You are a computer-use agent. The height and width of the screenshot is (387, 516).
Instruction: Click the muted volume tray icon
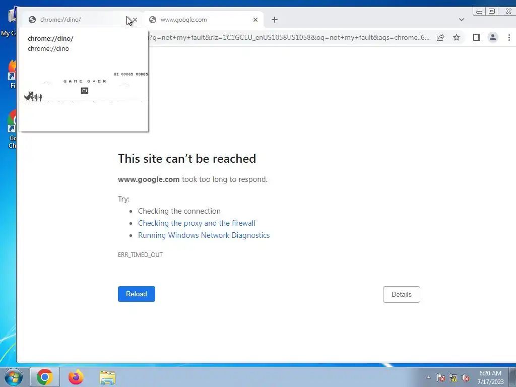click(x=465, y=377)
